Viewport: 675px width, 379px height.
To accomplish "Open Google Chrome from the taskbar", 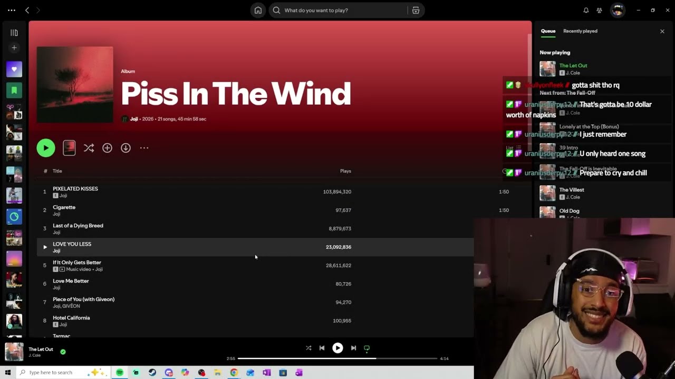I will click(x=234, y=373).
